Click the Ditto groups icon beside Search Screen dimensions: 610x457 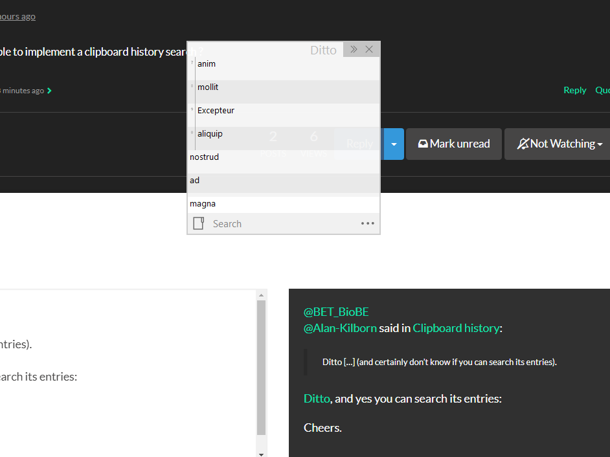[198, 223]
